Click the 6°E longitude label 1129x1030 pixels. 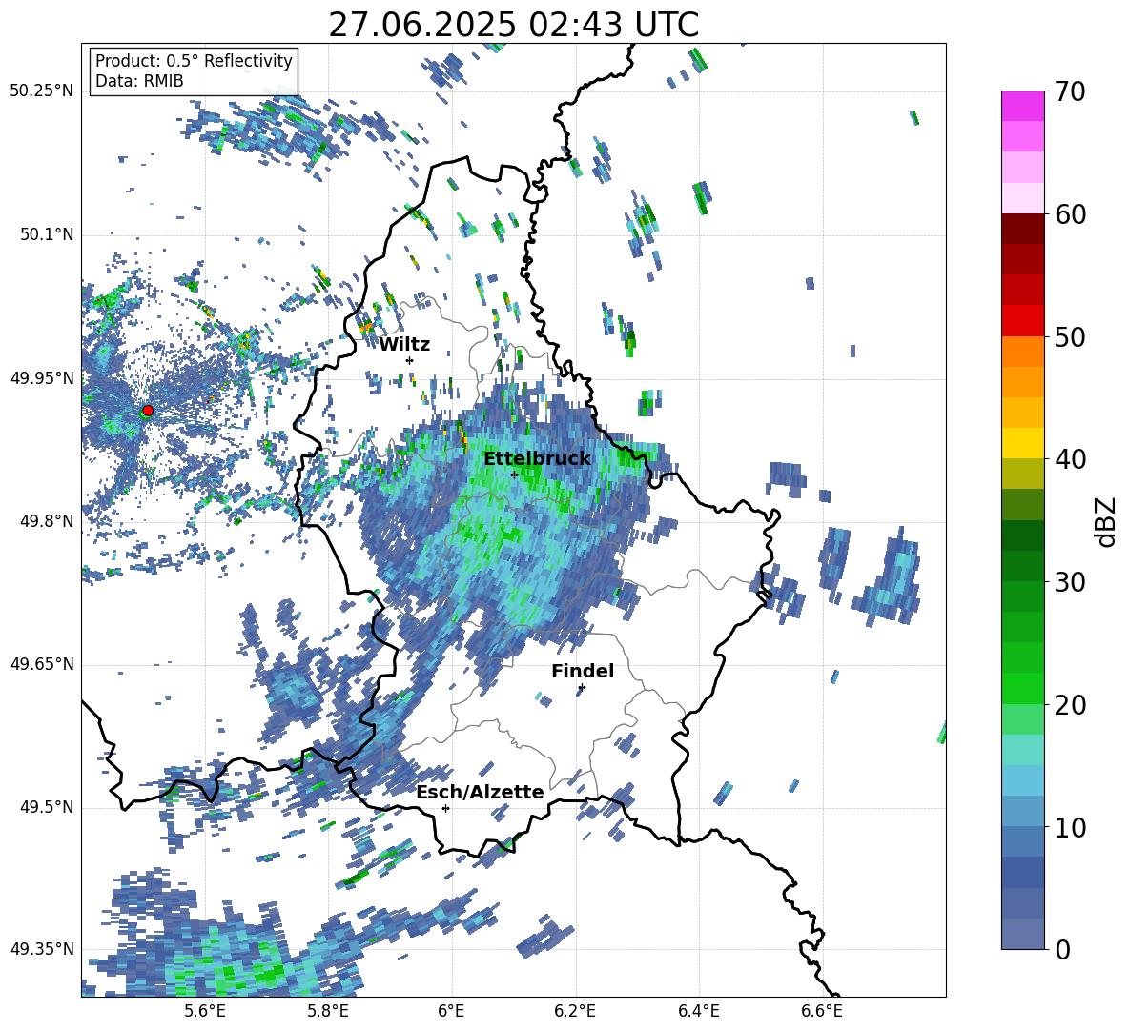[x=451, y=1011]
